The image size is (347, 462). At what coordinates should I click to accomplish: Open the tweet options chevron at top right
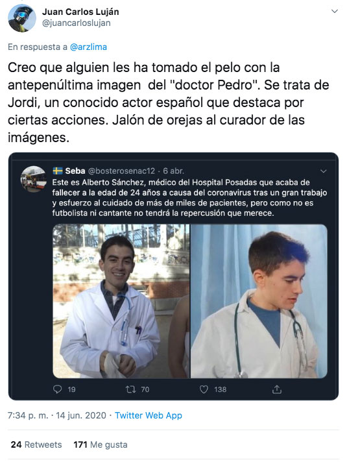pos(334,12)
